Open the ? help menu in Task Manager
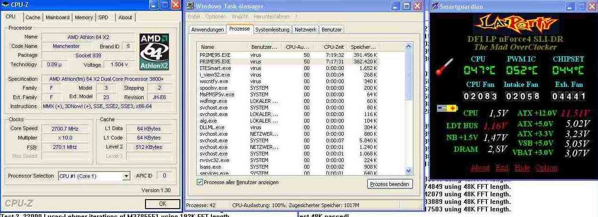 pyautogui.click(x=296, y=16)
